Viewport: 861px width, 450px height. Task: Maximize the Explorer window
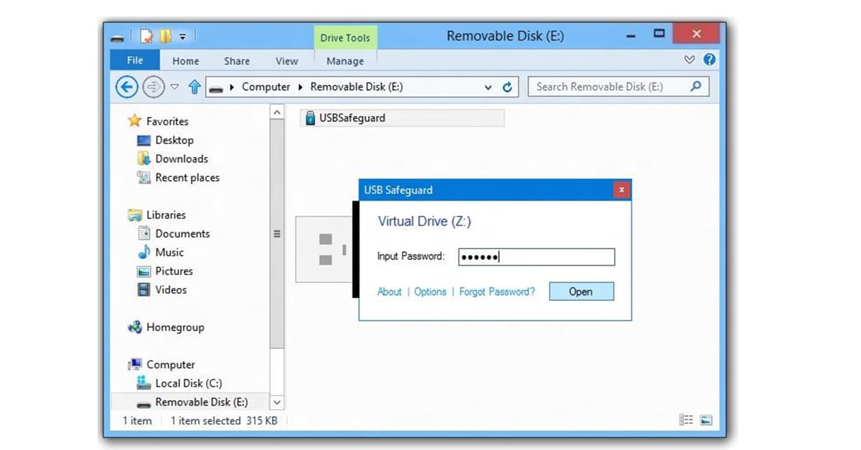pyautogui.click(x=659, y=34)
